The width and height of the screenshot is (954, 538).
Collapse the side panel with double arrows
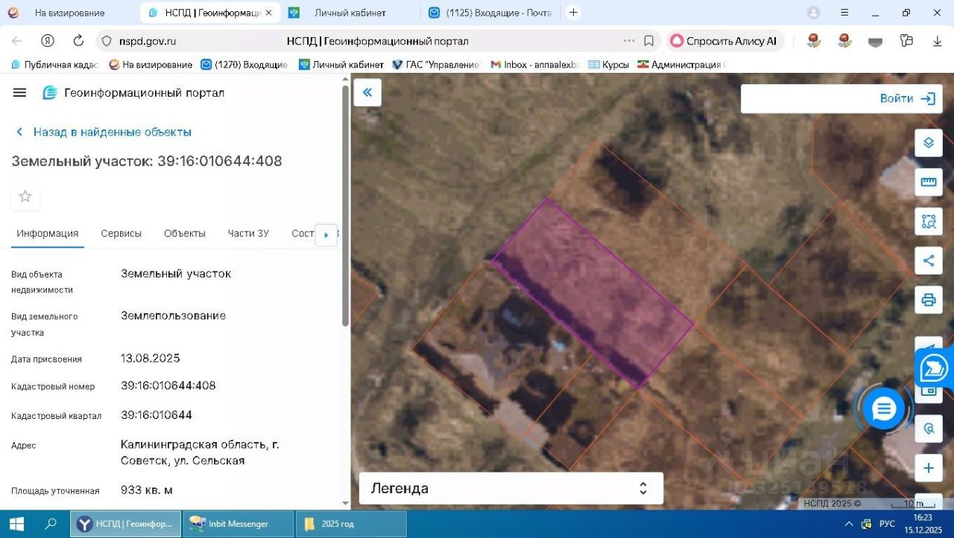click(x=367, y=92)
